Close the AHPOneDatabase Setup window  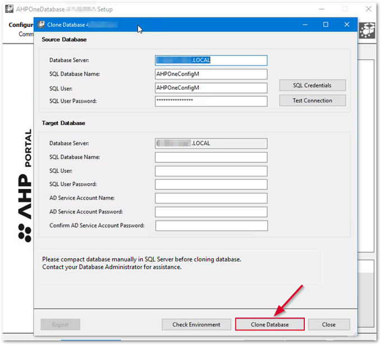coord(368,9)
